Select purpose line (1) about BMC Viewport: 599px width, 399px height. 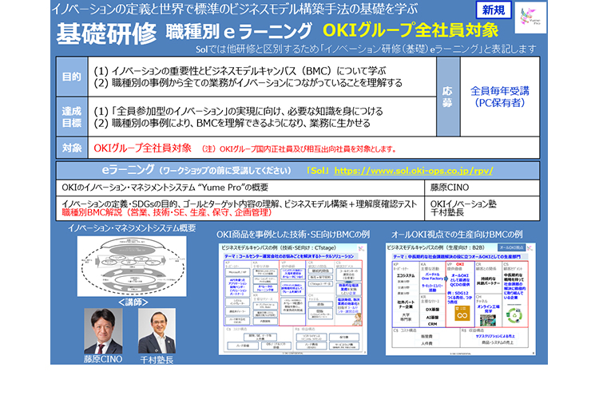click(x=240, y=71)
